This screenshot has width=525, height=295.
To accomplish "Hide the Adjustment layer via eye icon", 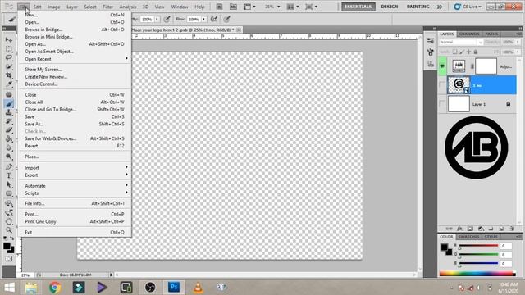I will pos(442,66).
